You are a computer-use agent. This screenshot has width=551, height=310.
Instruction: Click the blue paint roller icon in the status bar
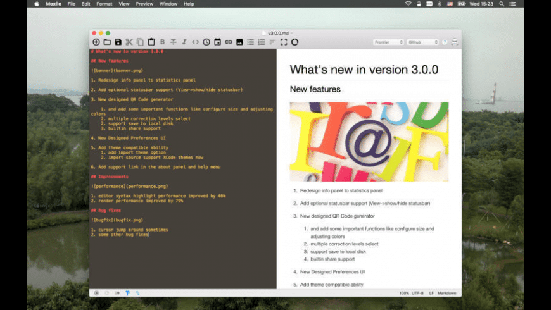127,293
